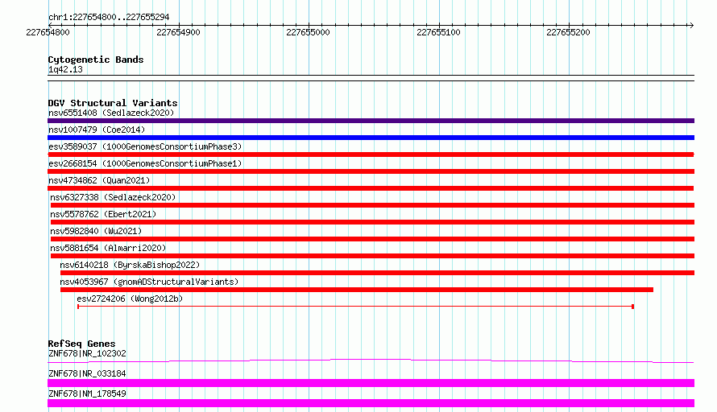Click the magenta NM_178549 transcript bar
Image resolution: width=717 pixels, height=412 pixels.
[371, 403]
